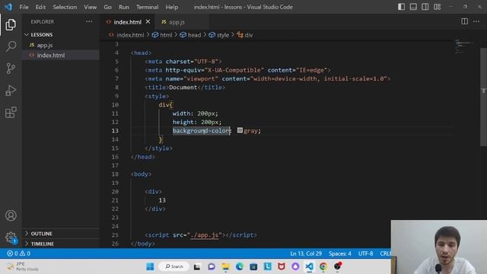487x274 pixels.
Task: Open File Explorer from the taskbar
Action: [225, 266]
